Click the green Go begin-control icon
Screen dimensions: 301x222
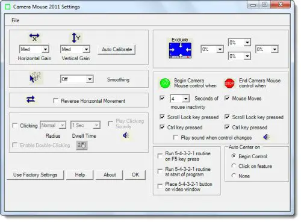[165, 83]
